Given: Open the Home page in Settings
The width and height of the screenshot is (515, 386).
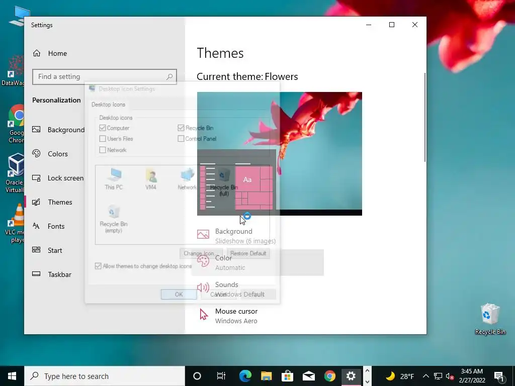Looking at the screenshot, I should [50, 53].
